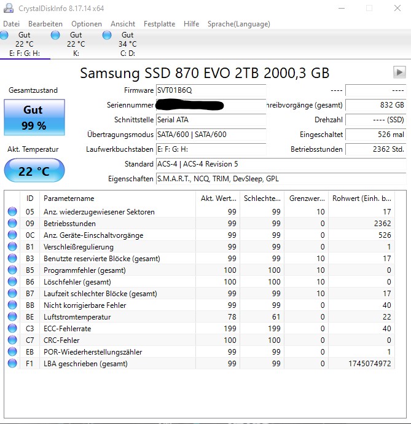The width and height of the screenshot is (411, 424).
Task: Select row POR-Wiederherstellungszähler
Action: [x=200, y=351]
